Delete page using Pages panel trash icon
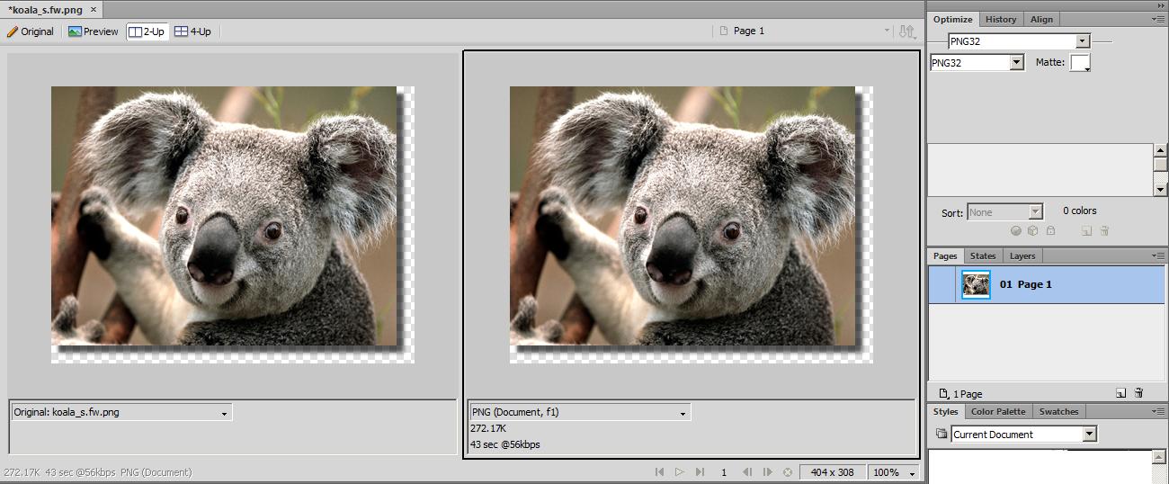The height and width of the screenshot is (484, 1169). point(1138,393)
